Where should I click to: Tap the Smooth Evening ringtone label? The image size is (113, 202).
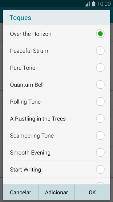coord(30,153)
